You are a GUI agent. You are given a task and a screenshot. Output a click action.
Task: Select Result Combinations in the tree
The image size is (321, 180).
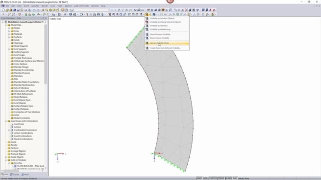[x=24, y=139]
